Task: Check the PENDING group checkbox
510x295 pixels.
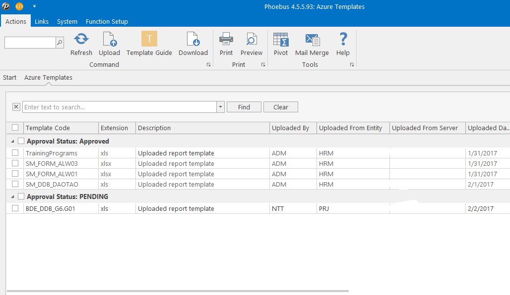Action: pyautogui.click(x=21, y=197)
